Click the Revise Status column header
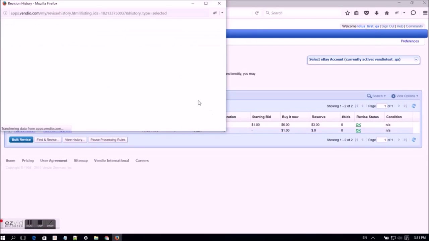 pyautogui.click(x=367, y=117)
